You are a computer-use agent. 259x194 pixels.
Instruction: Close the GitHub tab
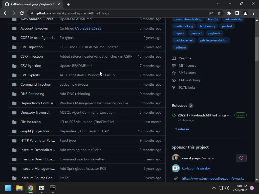click(59, 4)
